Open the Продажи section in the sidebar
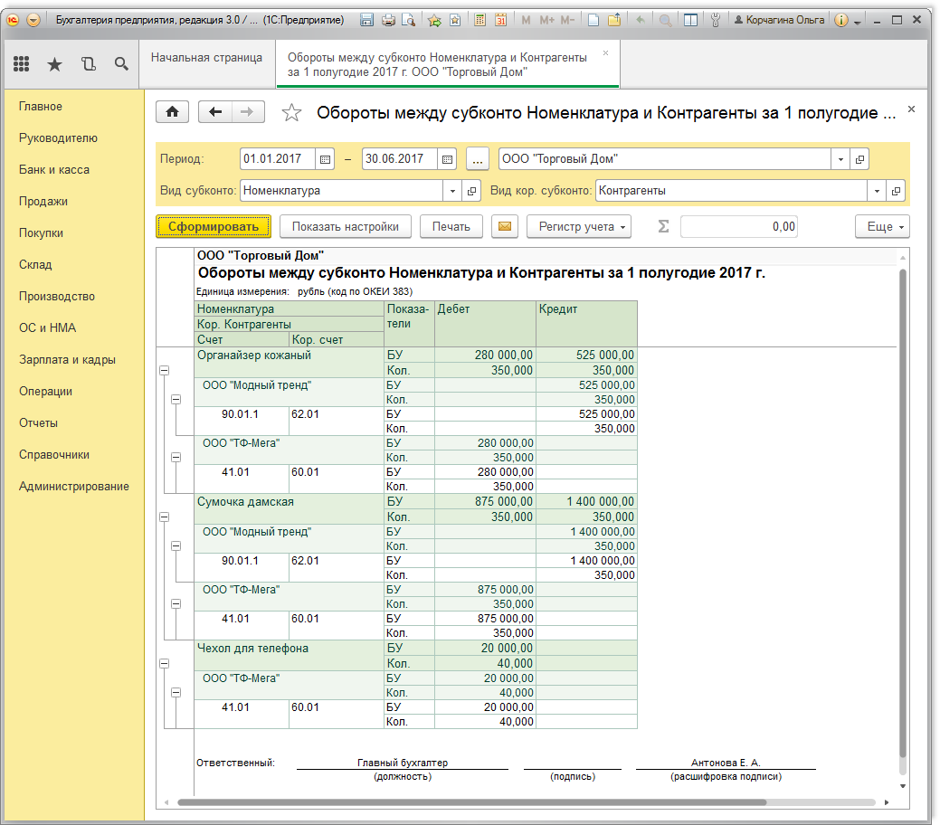Viewport: 940px width, 825px height. coord(43,201)
